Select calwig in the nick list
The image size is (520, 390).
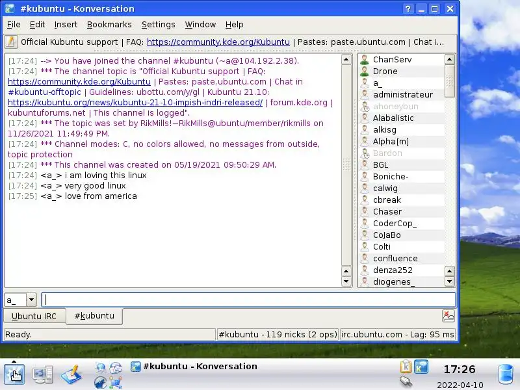point(402,188)
